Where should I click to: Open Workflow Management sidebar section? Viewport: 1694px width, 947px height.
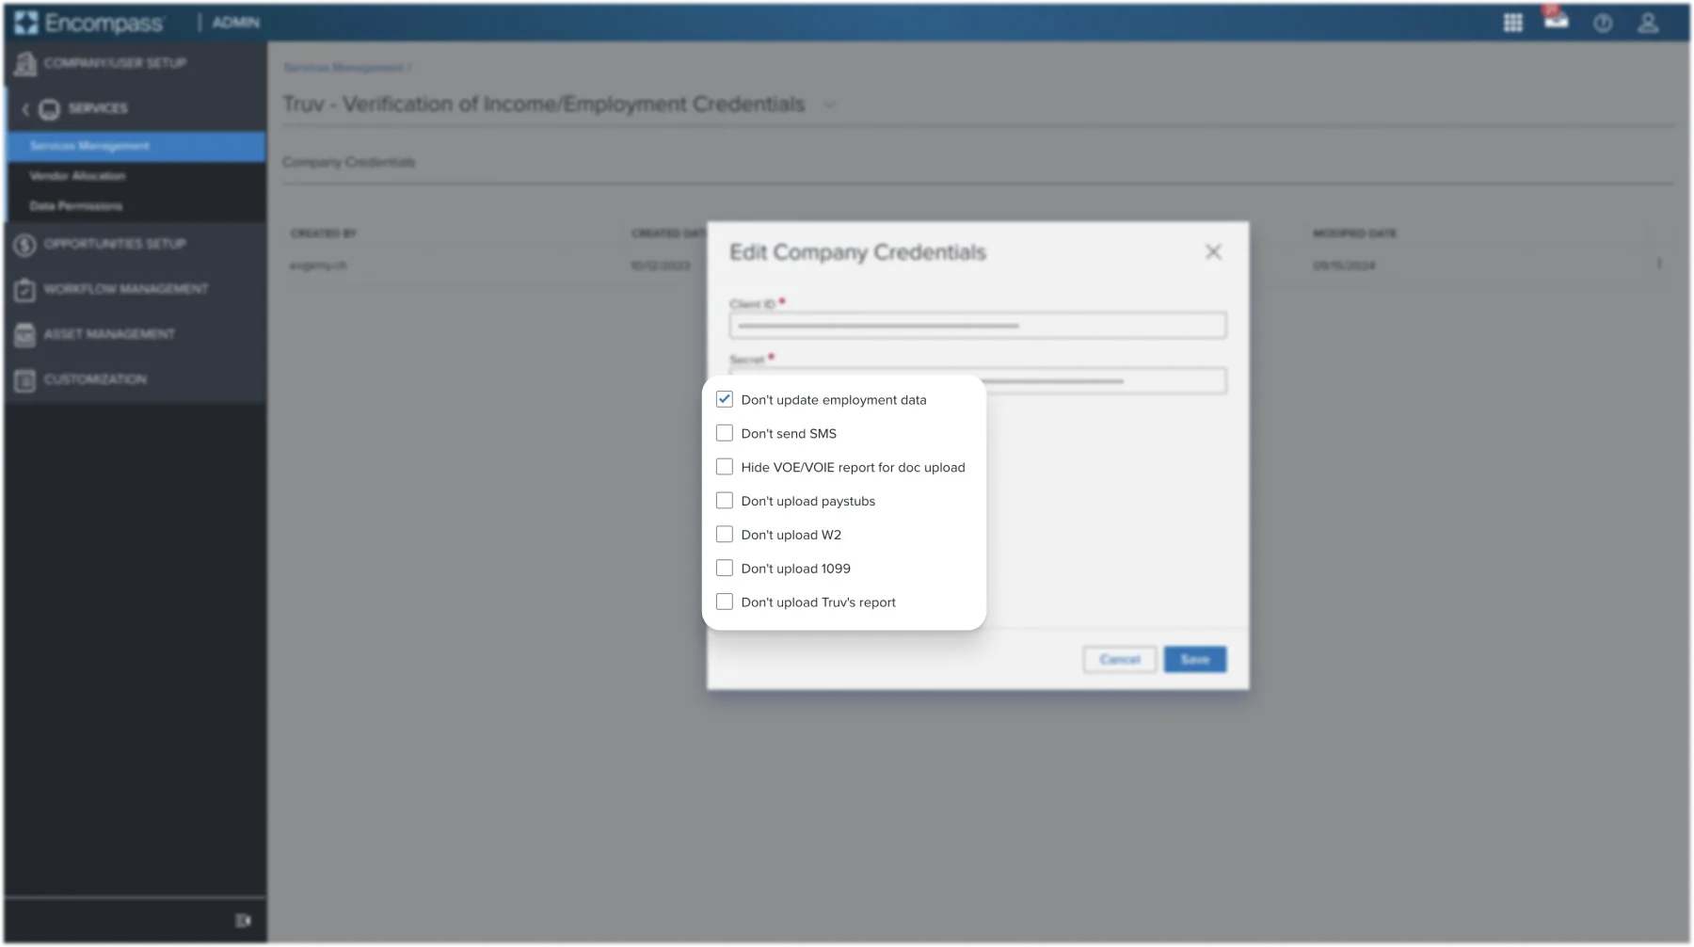click(135, 289)
